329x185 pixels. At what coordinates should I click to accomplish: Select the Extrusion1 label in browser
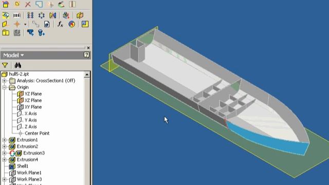(x=27, y=140)
